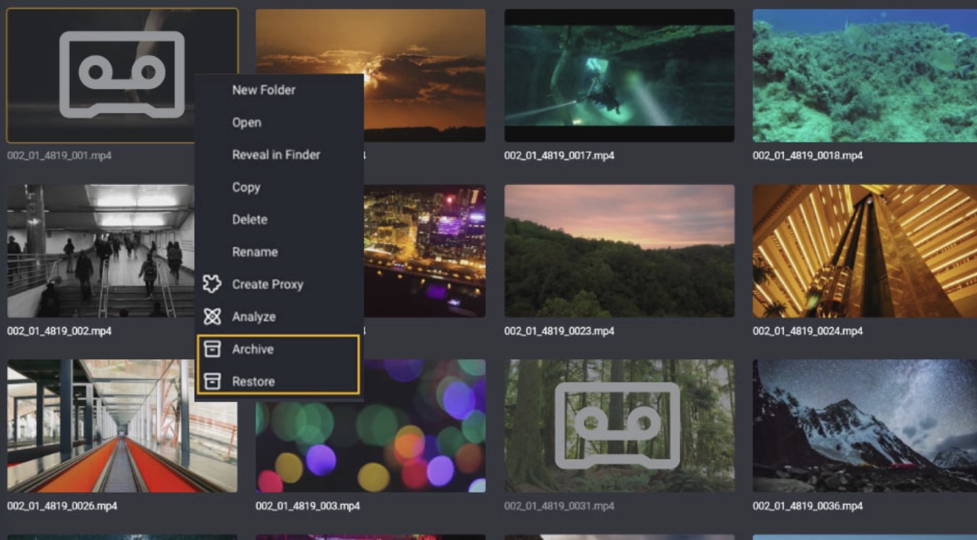Image resolution: width=977 pixels, height=540 pixels.
Task: Select Rename from the context menu
Action: point(255,252)
